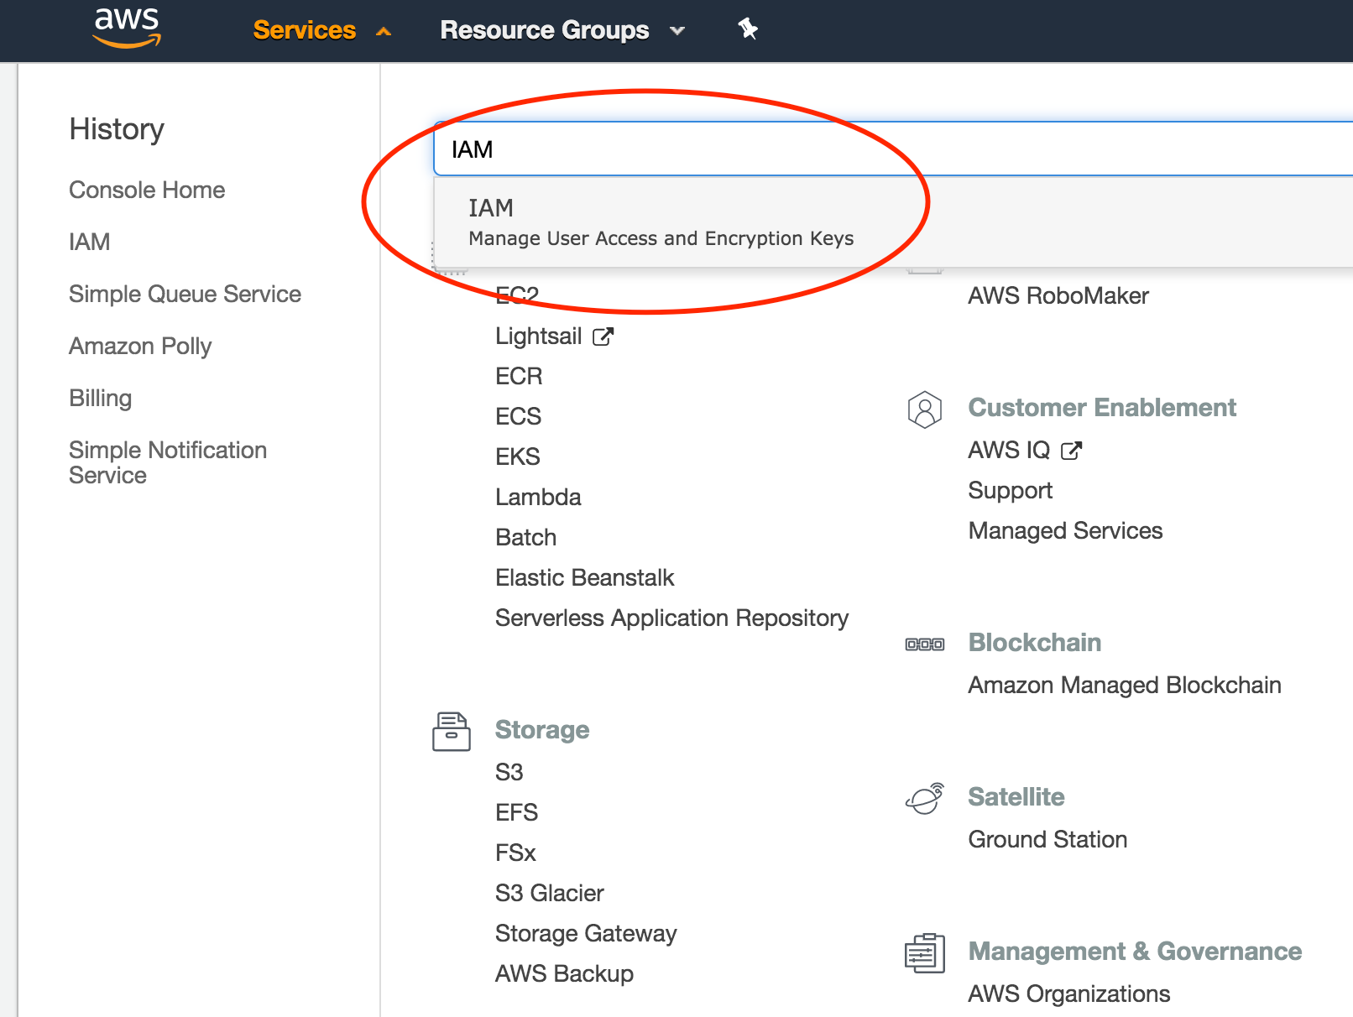Viewport: 1353px width, 1017px height.
Task: Click the Satellite category icon
Action: pos(925,798)
